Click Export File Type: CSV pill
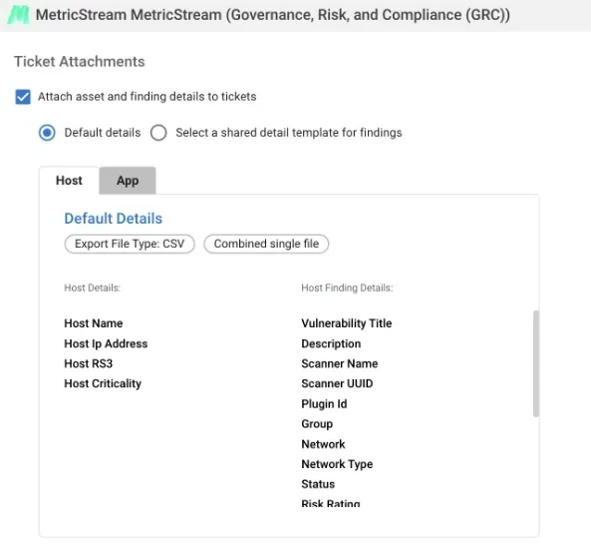The image size is (591, 550). pos(130,244)
